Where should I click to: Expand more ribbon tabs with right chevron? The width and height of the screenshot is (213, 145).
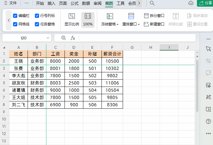[139, 3]
